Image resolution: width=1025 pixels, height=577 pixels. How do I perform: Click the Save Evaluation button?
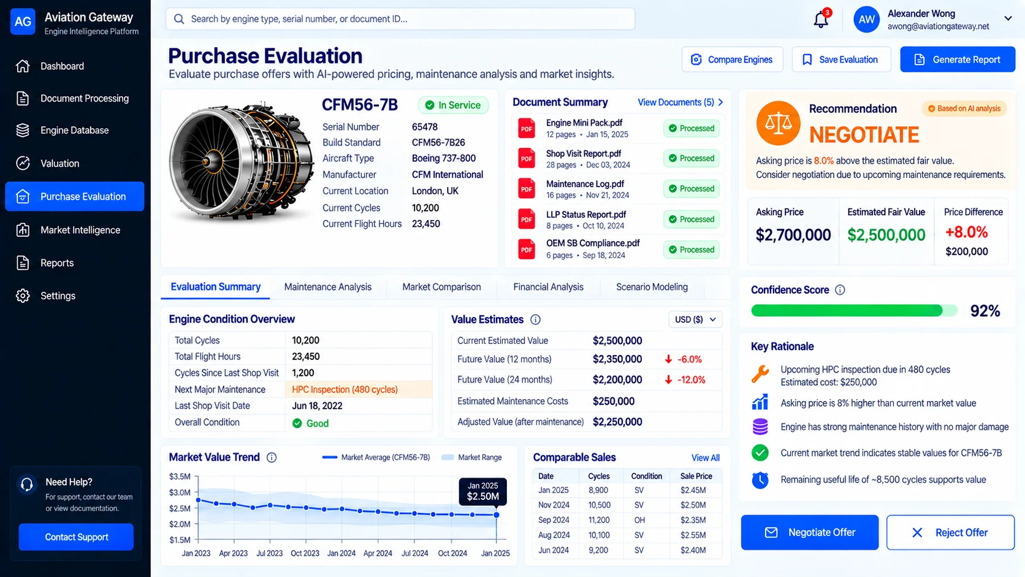click(x=841, y=59)
